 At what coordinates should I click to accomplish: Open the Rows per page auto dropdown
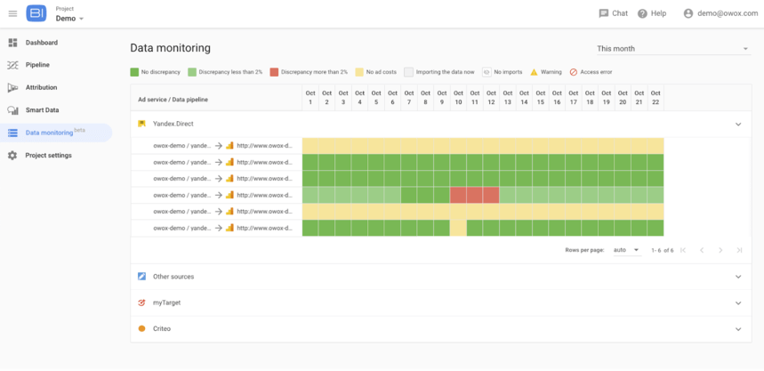click(627, 250)
